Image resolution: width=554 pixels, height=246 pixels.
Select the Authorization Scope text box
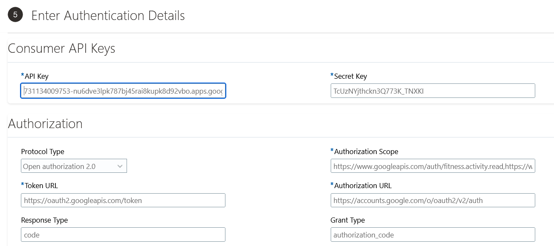[x=432, y=166]
